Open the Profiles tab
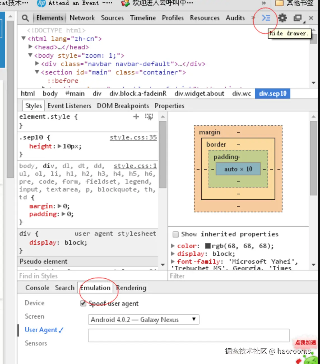This screenshot has height=364, width=320. click(x=173, y=18)
